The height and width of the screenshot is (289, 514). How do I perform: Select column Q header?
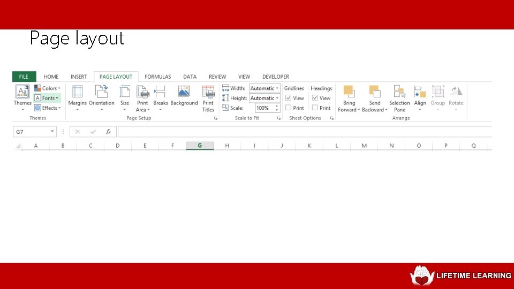click(x=474, y=146)
